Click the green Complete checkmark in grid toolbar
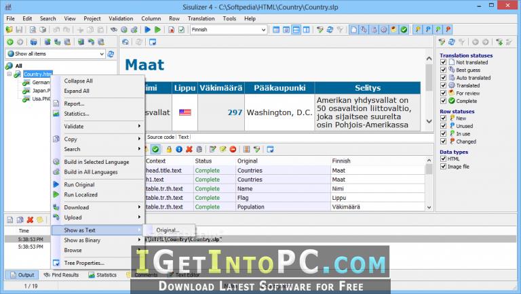This screenshot has height=294, width=521. 155,149
